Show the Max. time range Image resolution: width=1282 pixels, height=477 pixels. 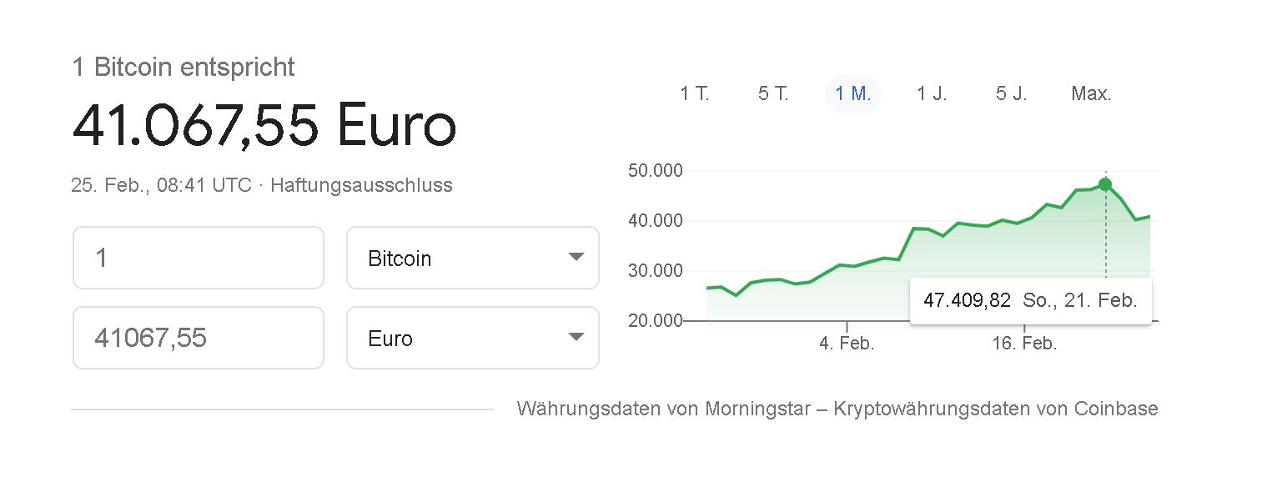point(1091,93)
